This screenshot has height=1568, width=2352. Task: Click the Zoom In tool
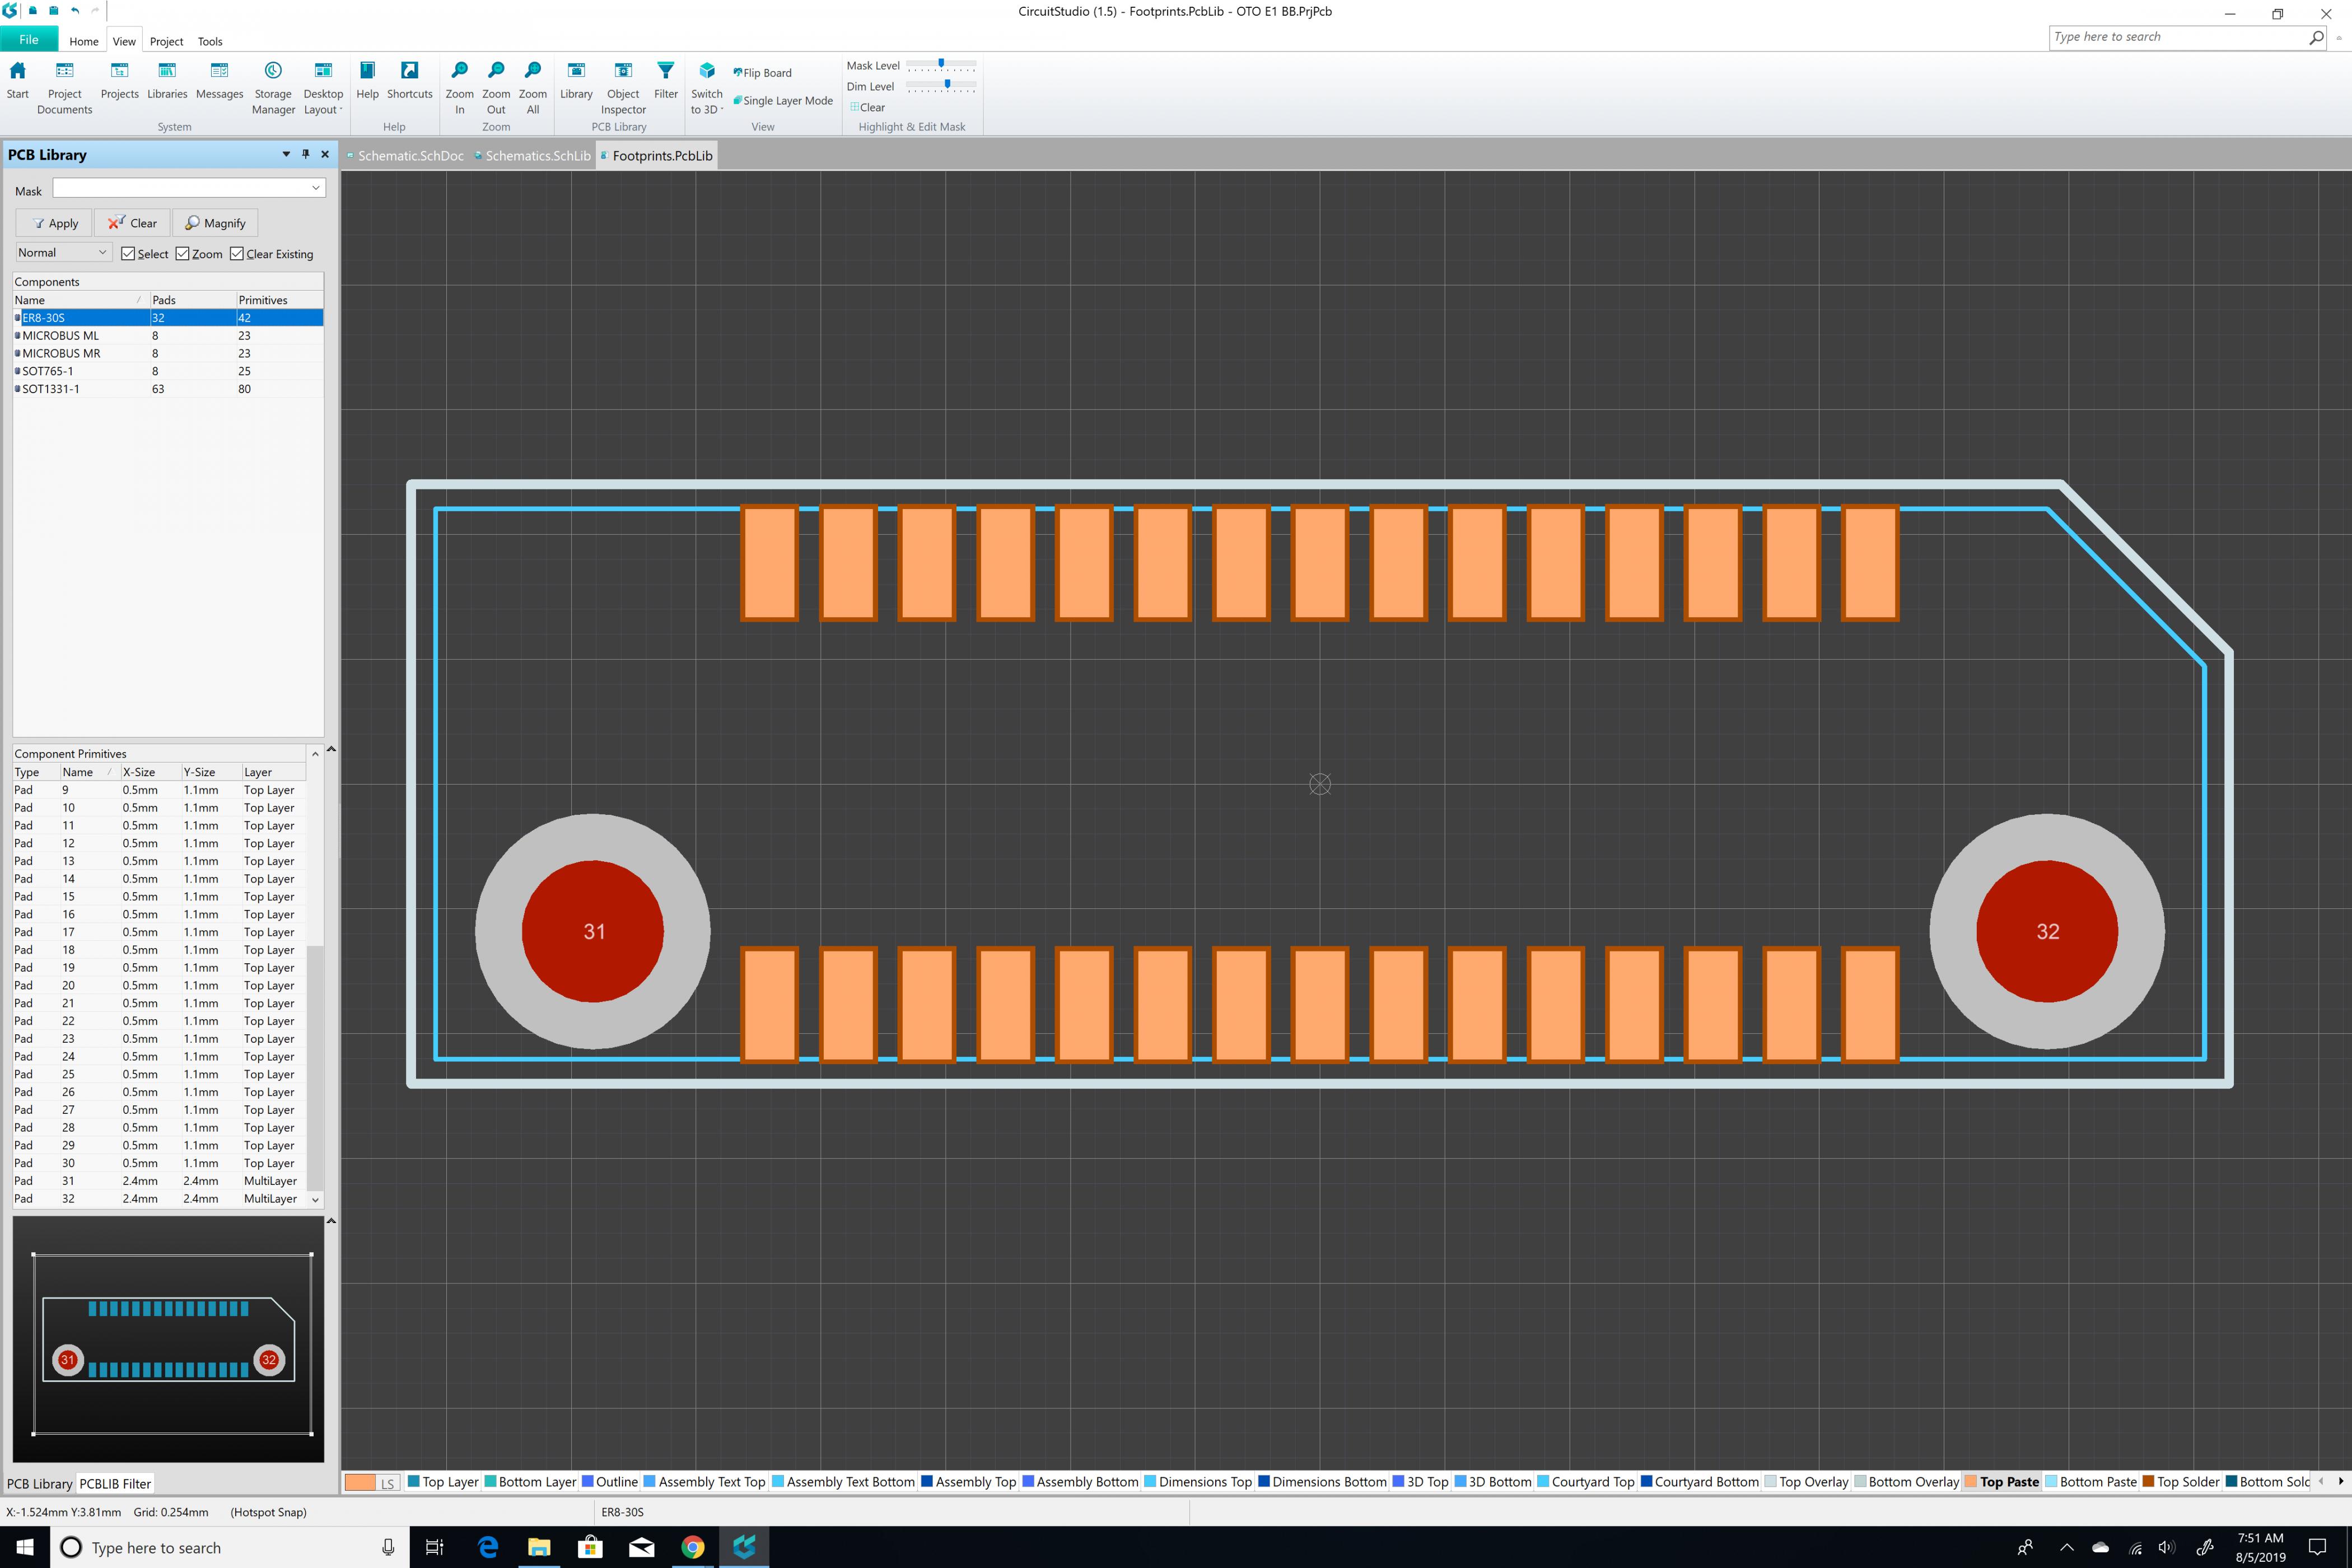pos(459,88)
